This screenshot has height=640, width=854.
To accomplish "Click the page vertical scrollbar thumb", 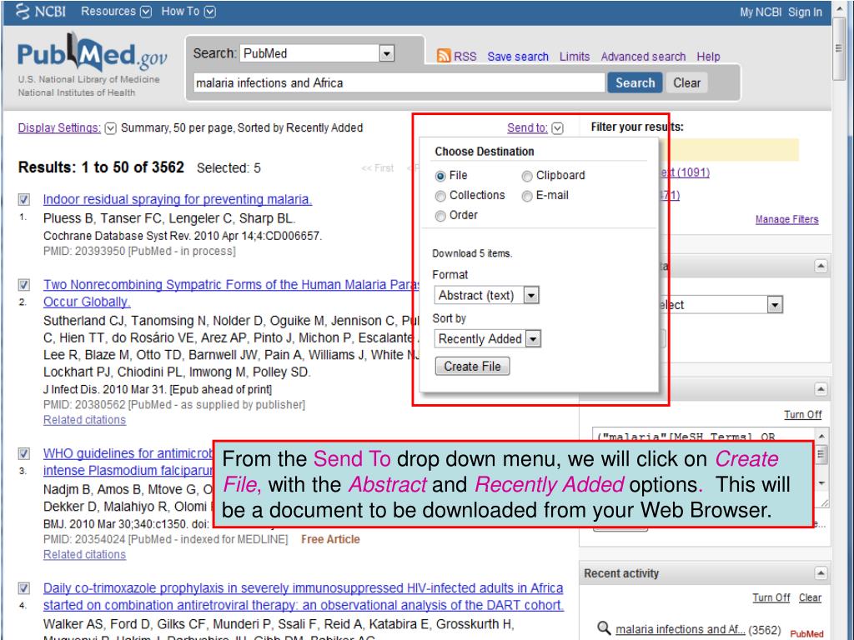I will (x=839, y=49).
